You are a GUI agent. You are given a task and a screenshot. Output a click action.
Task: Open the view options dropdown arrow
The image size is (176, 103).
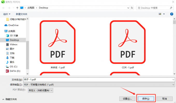pos(164,14)
